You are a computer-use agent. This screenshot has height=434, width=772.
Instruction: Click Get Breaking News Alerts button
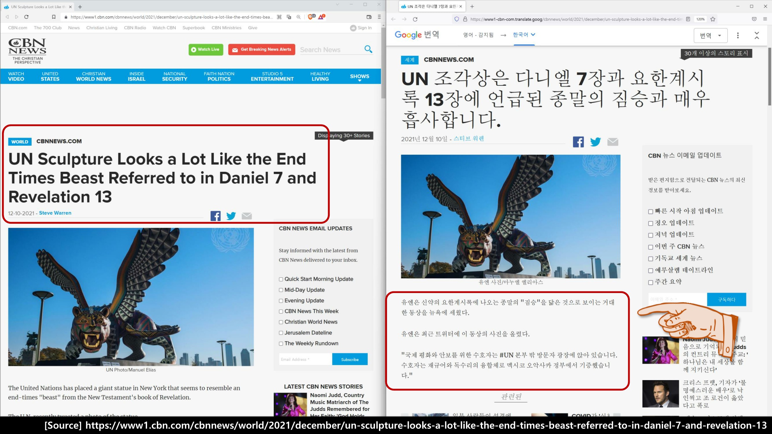262,50
